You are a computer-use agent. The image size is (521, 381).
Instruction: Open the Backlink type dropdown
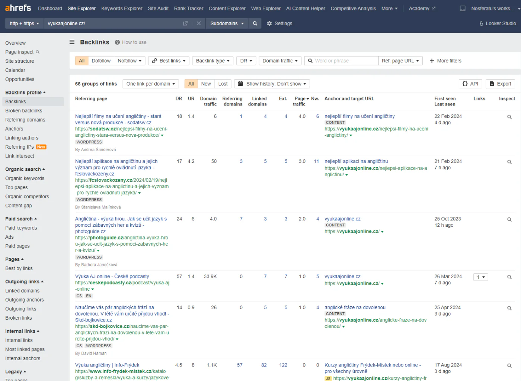coord(213,61)
